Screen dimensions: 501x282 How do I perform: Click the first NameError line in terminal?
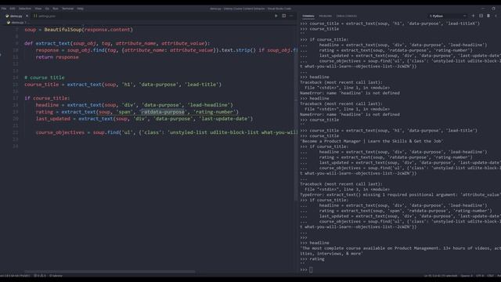350,93
